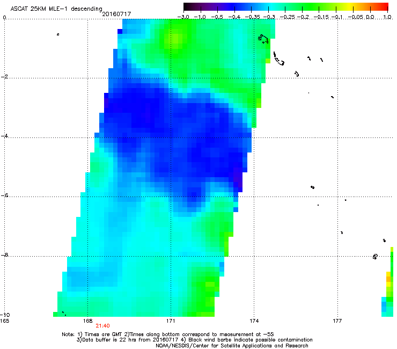Click the -0.15 color scale label

pyautogui.click(x=321, y=17)
